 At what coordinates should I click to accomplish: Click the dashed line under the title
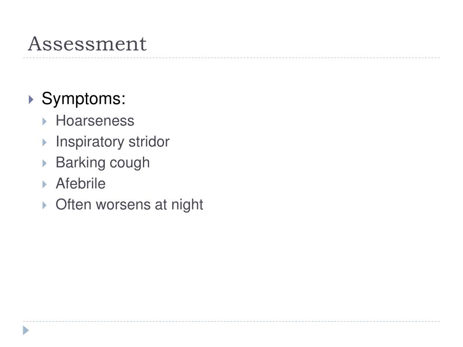pos(231,58)
